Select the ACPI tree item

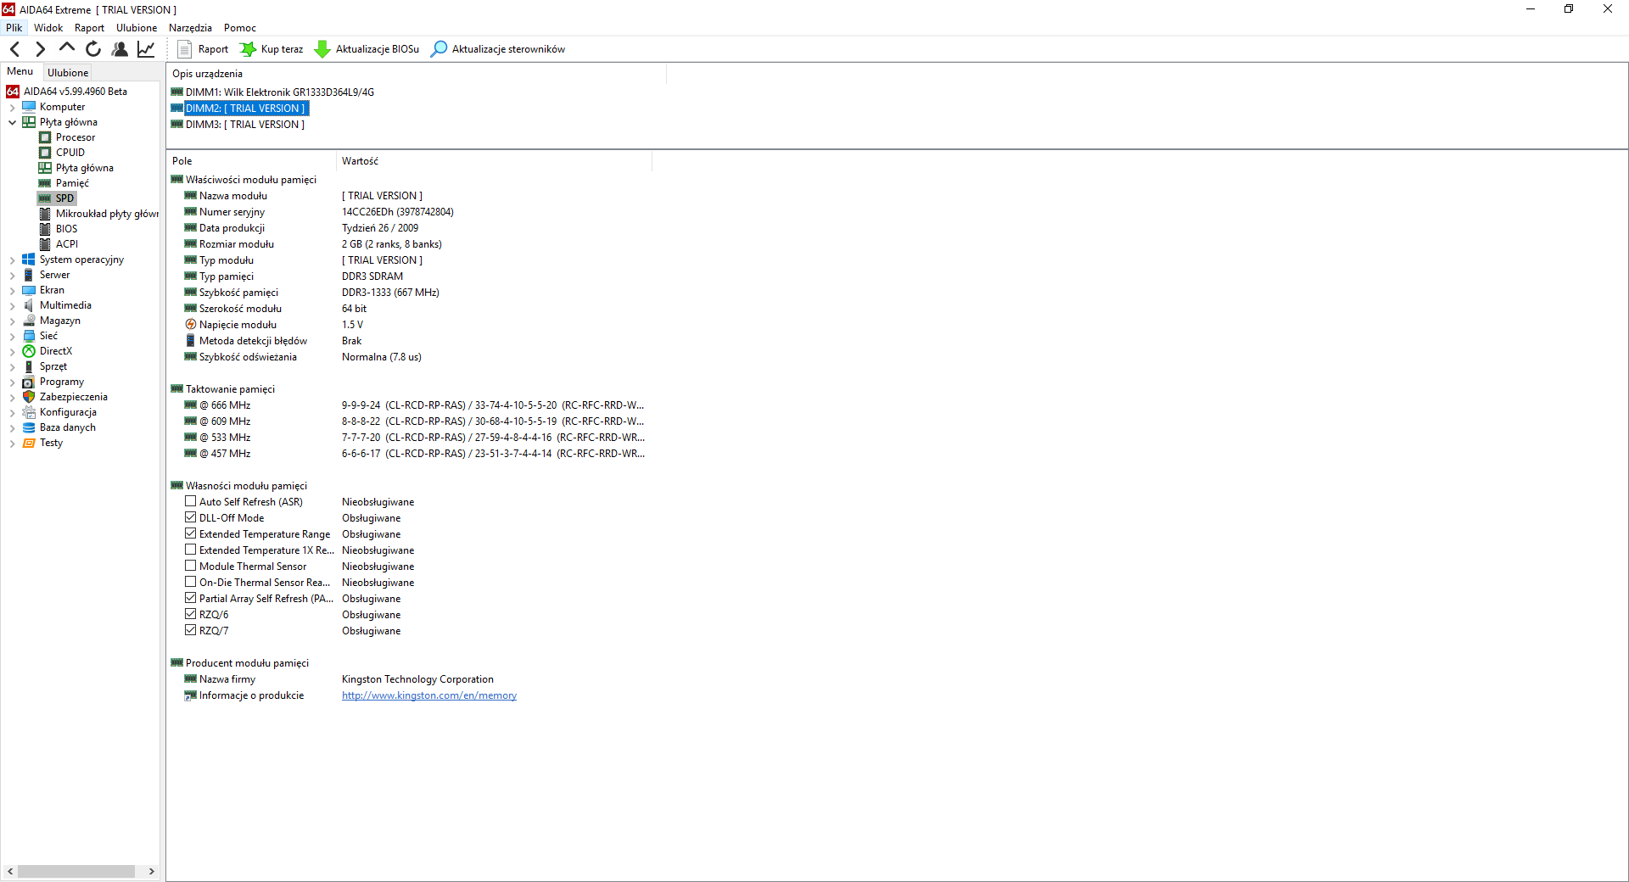point(66,244)
